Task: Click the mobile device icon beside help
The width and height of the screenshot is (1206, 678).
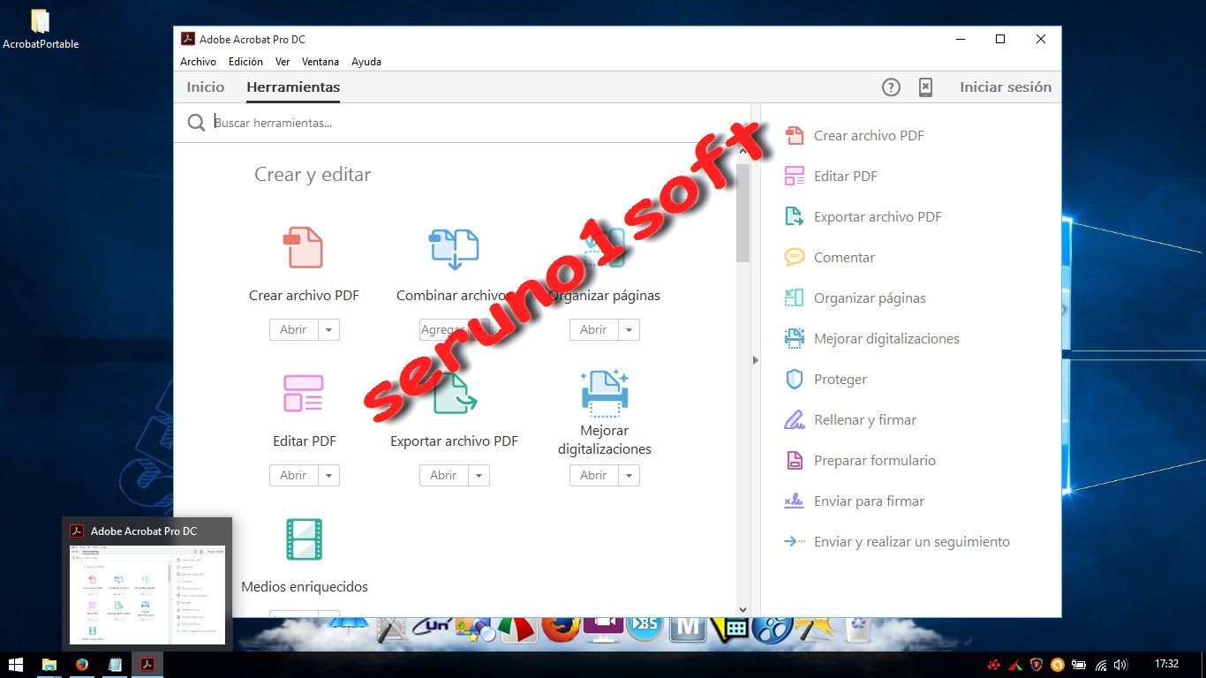Action: [x=925, y=87]
